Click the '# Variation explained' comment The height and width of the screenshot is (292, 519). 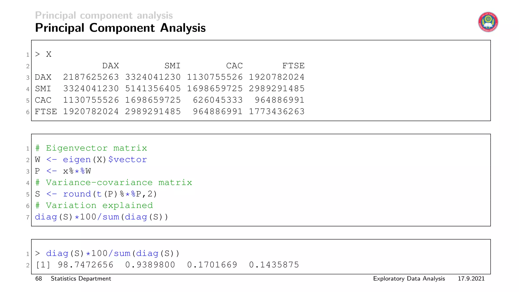(94, 206)
